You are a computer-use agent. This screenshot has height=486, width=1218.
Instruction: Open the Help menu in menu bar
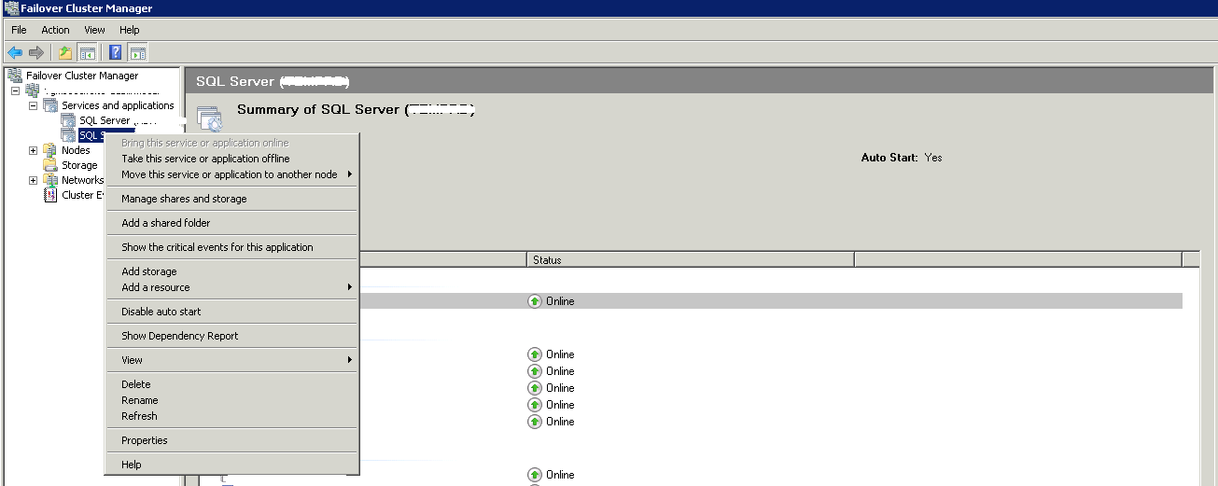(130, 30)
